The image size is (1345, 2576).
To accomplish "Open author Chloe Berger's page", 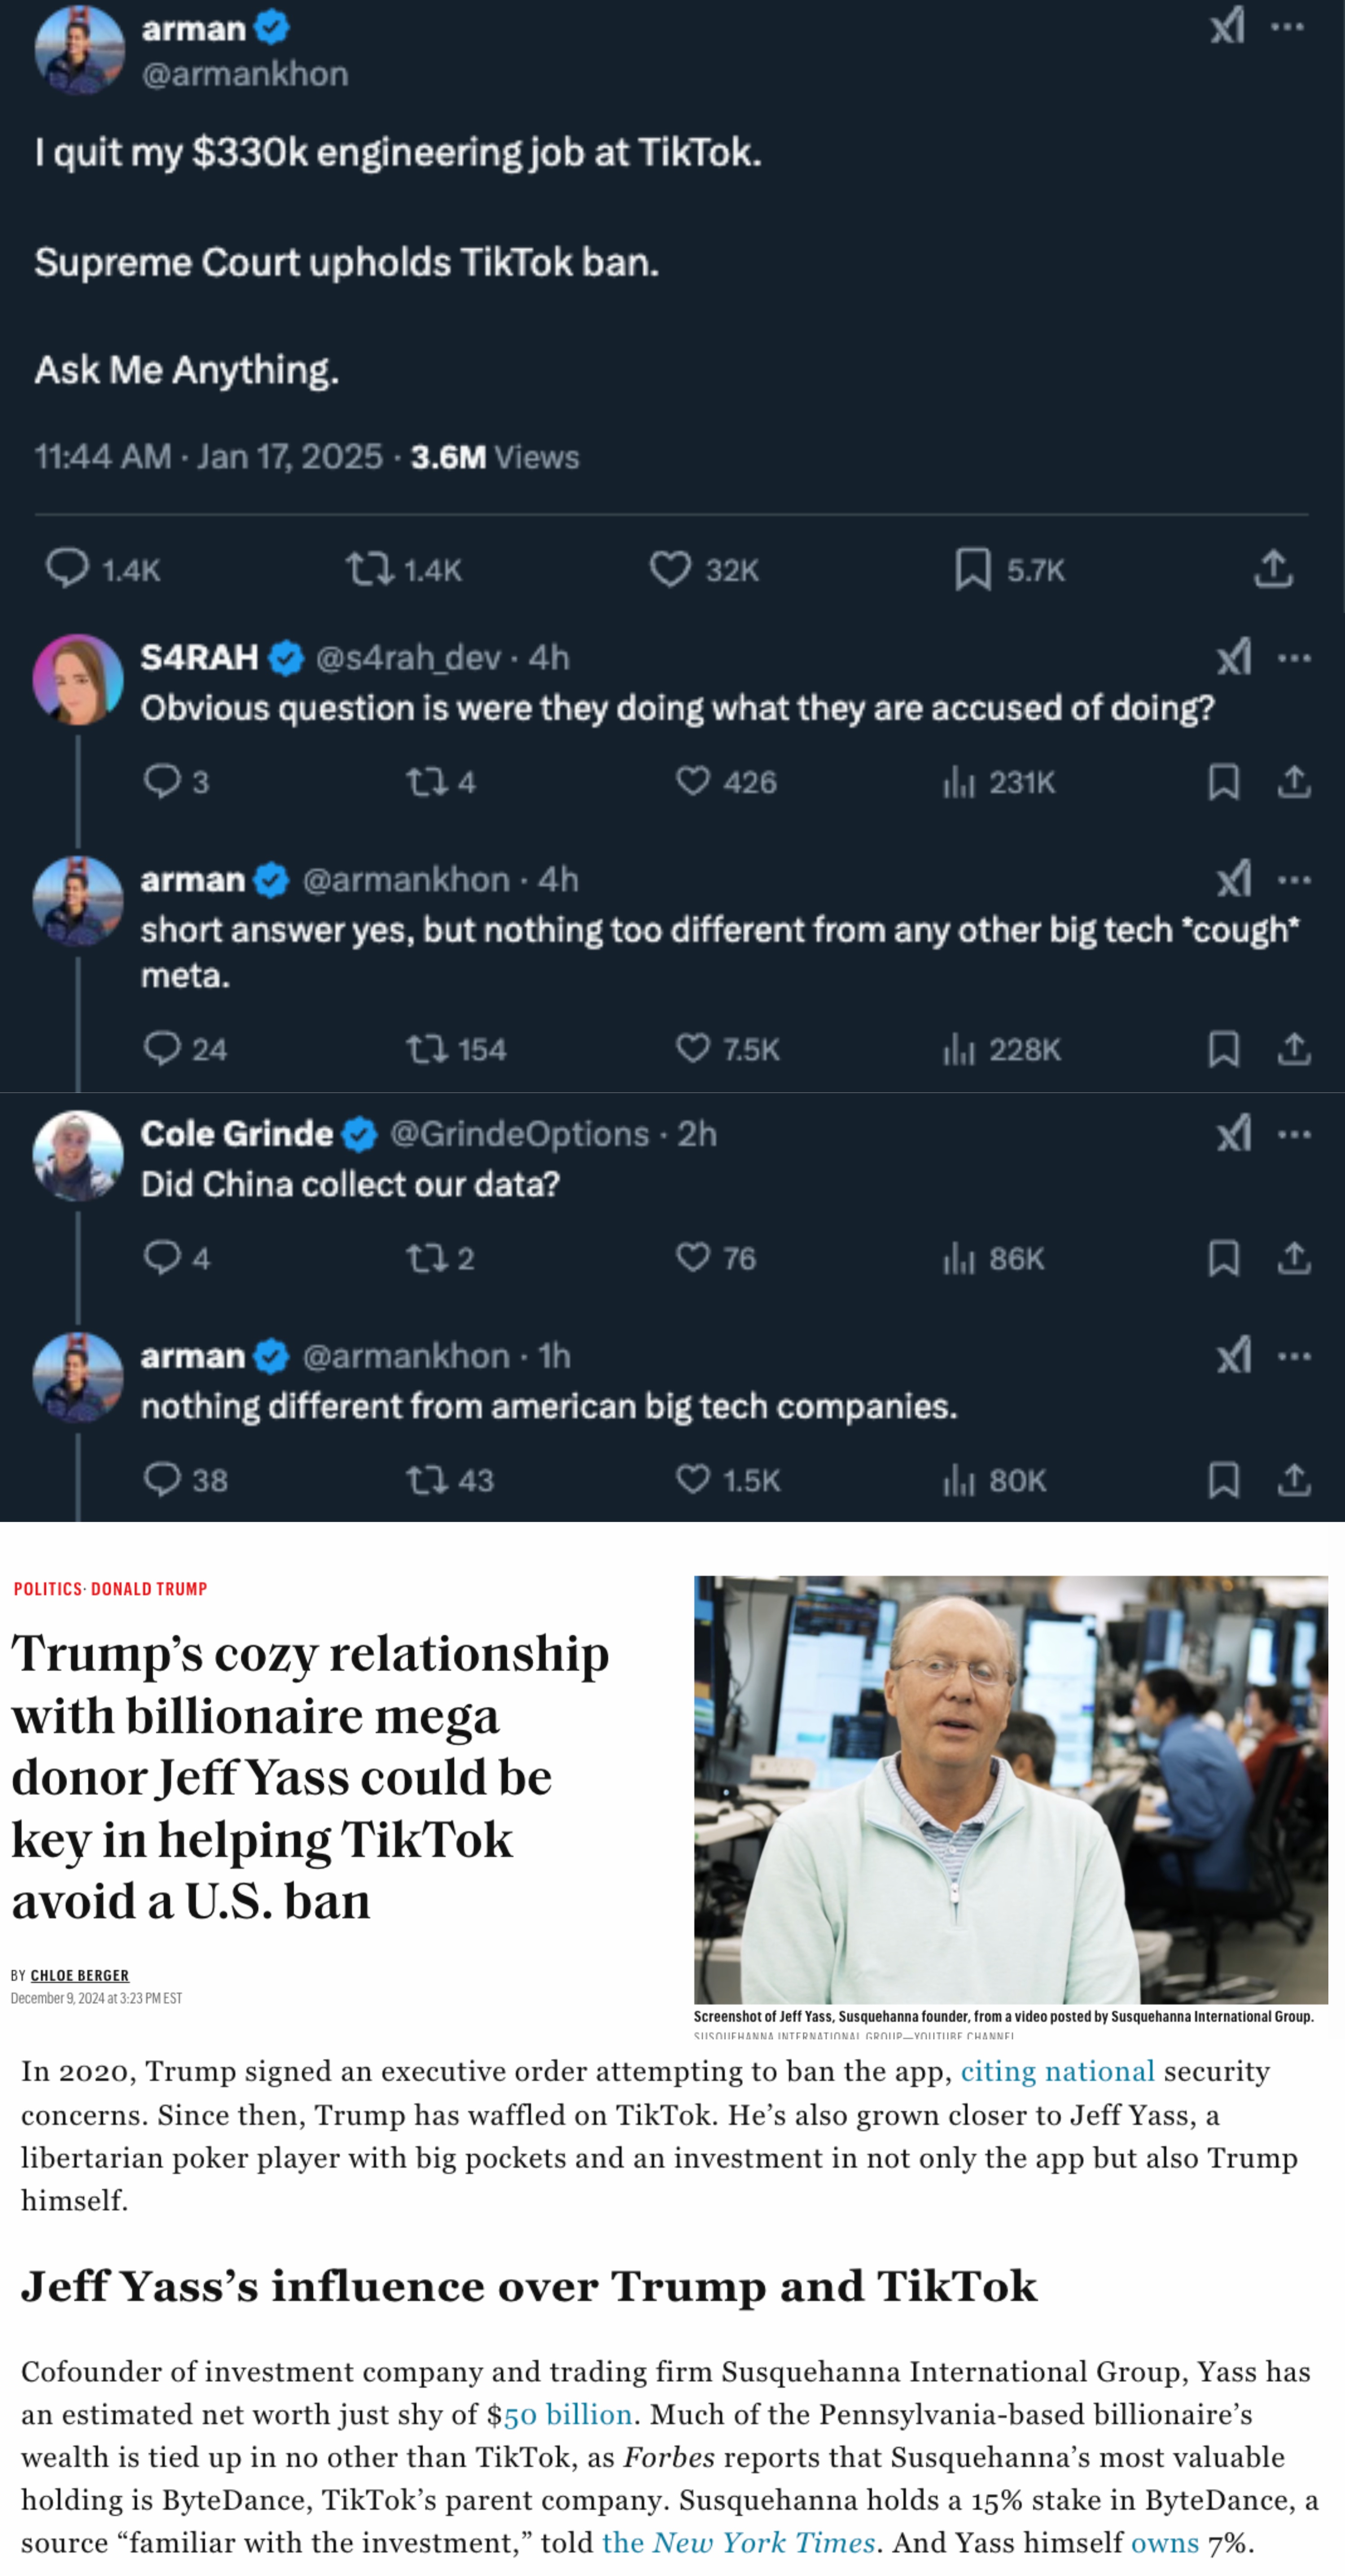I will pyautogui.click(x=80, y=1975).
